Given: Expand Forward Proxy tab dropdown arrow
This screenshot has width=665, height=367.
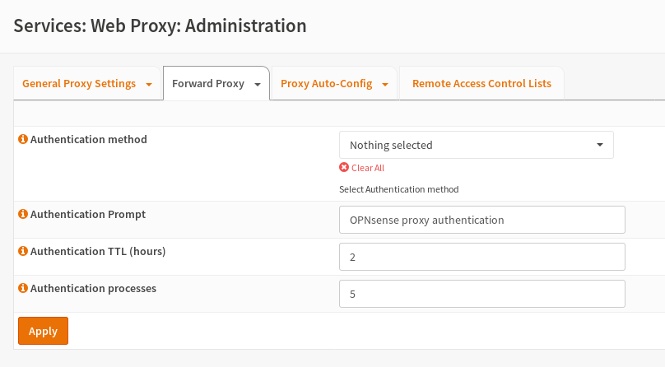Looking at the screenshot, I should 258,85.
